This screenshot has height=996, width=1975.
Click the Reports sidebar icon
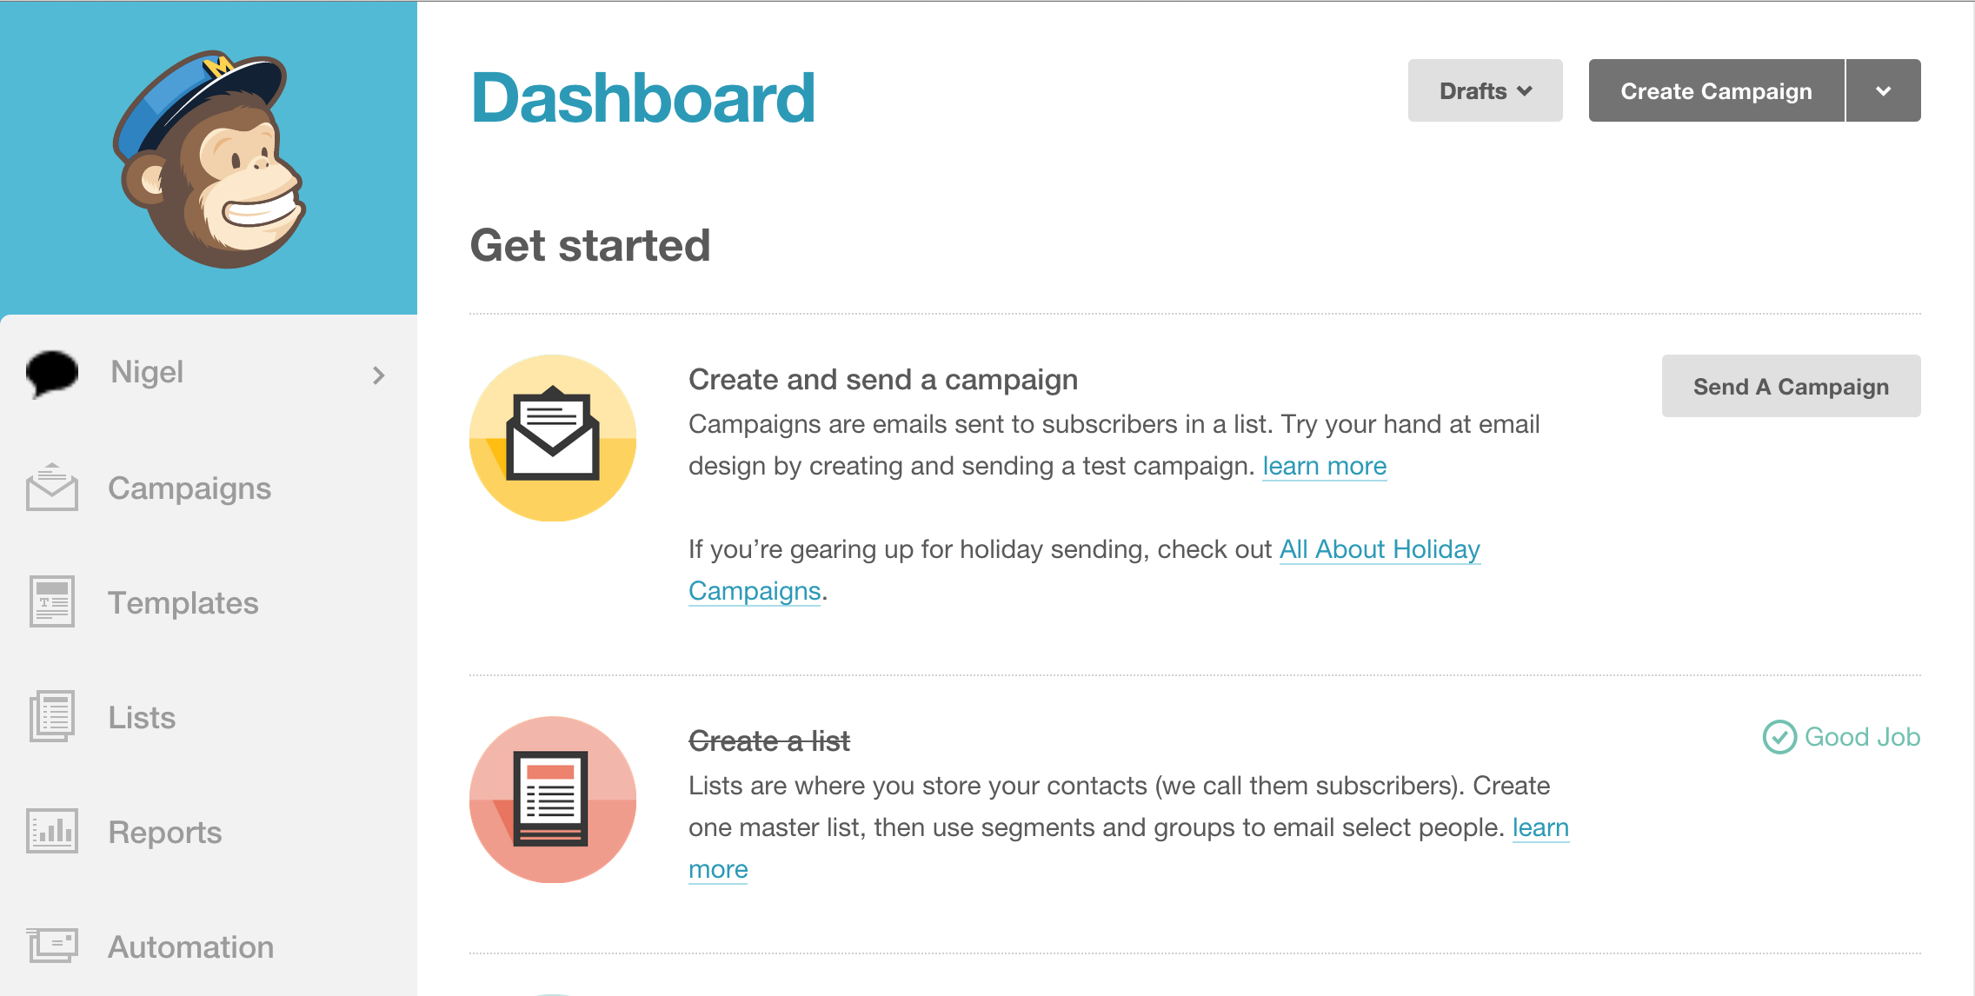[x=49, y=832]
